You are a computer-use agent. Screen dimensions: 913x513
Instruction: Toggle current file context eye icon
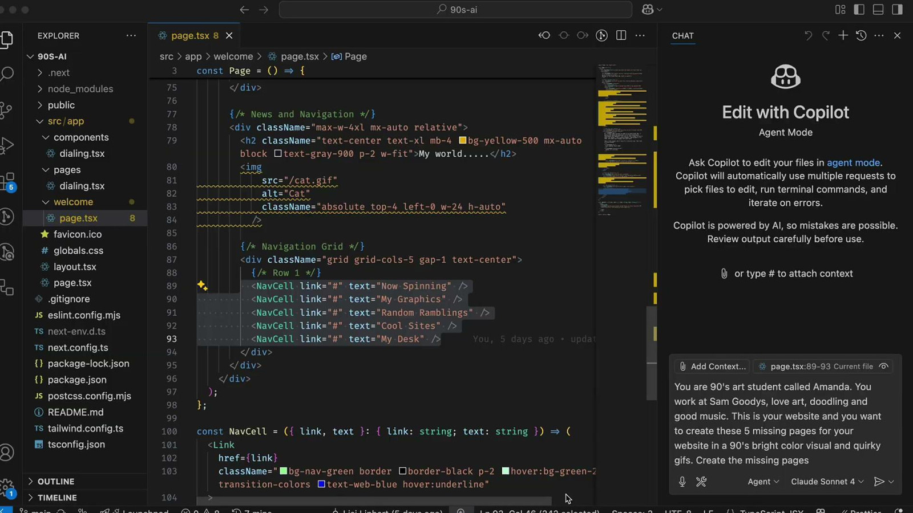click(883, 367)
